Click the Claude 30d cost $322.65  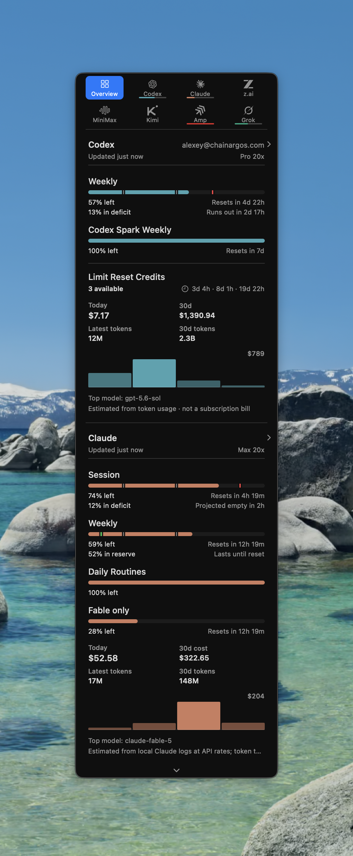(x=194, y=658)
